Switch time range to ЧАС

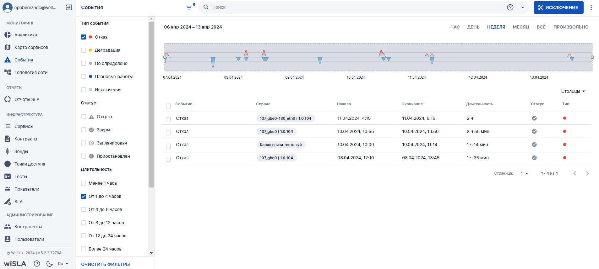pos(455,27)
